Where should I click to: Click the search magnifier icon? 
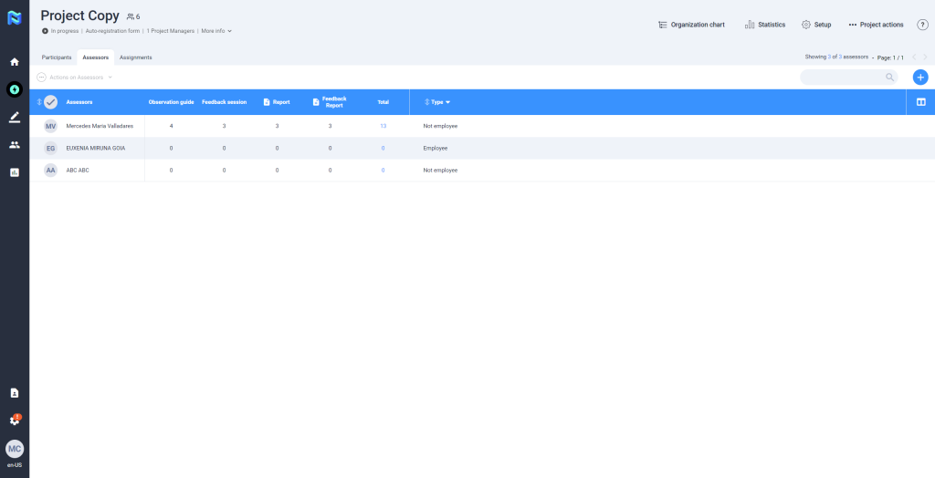pyautogui.click(x=889, y=78)
